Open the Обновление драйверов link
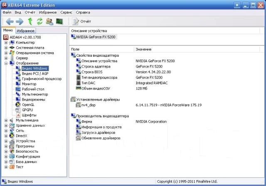This screenshot has width=266, height=186. click(x=101, y=138)
